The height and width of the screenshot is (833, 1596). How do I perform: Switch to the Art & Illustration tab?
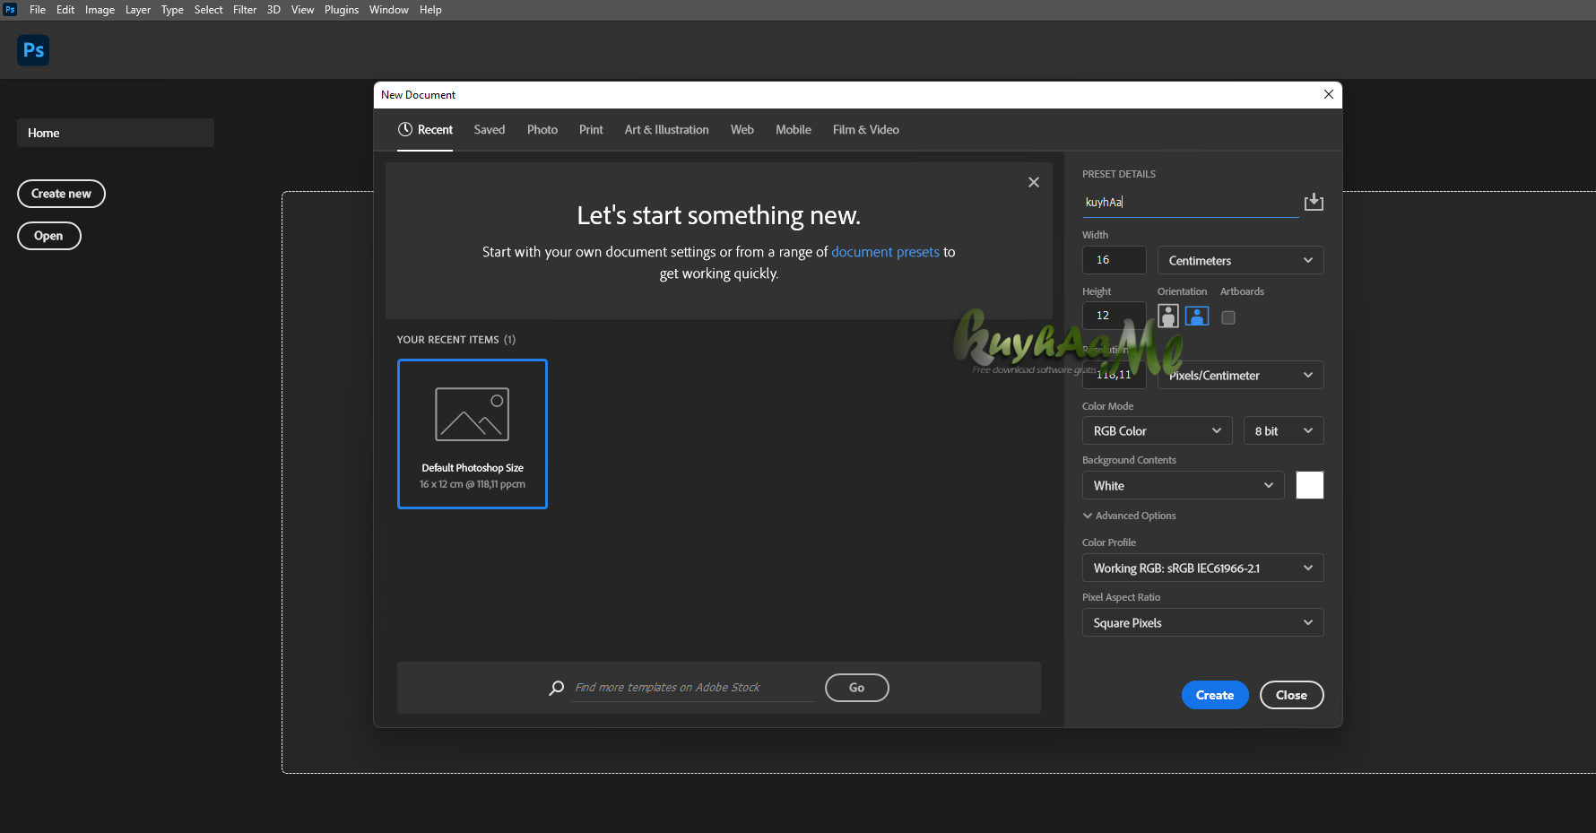point(666,129)
